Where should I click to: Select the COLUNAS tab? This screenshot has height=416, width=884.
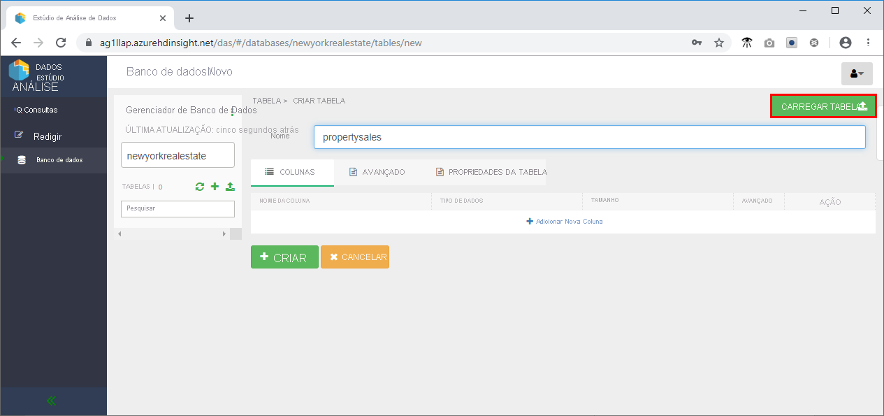pyautogui.click(x=292, y=171)
